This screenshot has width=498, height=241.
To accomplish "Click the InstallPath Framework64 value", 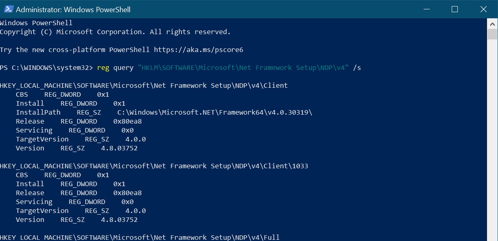I will click(215, 112).
